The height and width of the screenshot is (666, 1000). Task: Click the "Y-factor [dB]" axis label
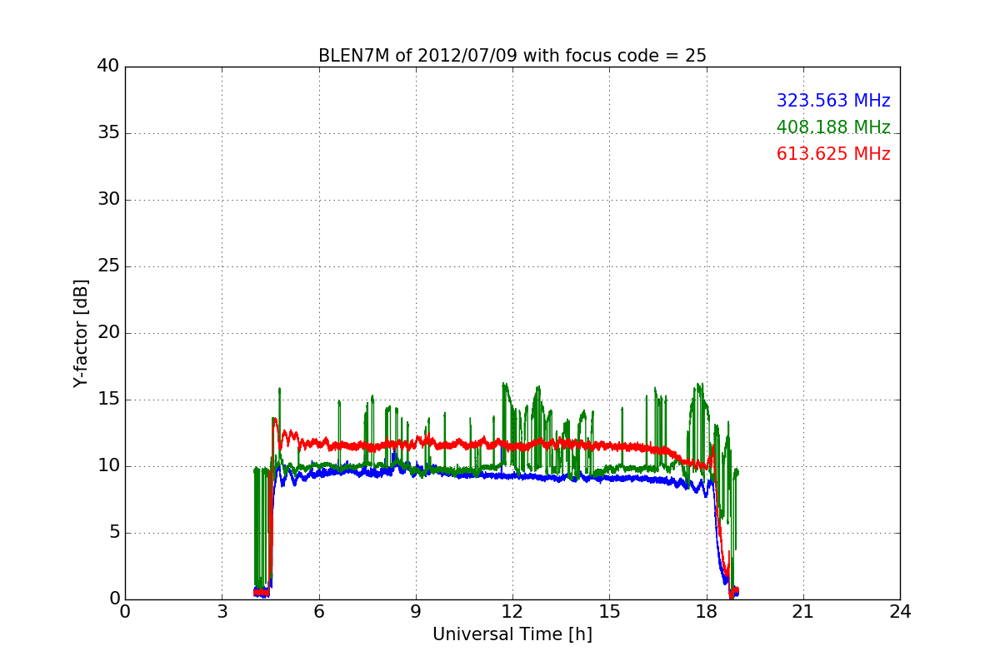(80, 333)
